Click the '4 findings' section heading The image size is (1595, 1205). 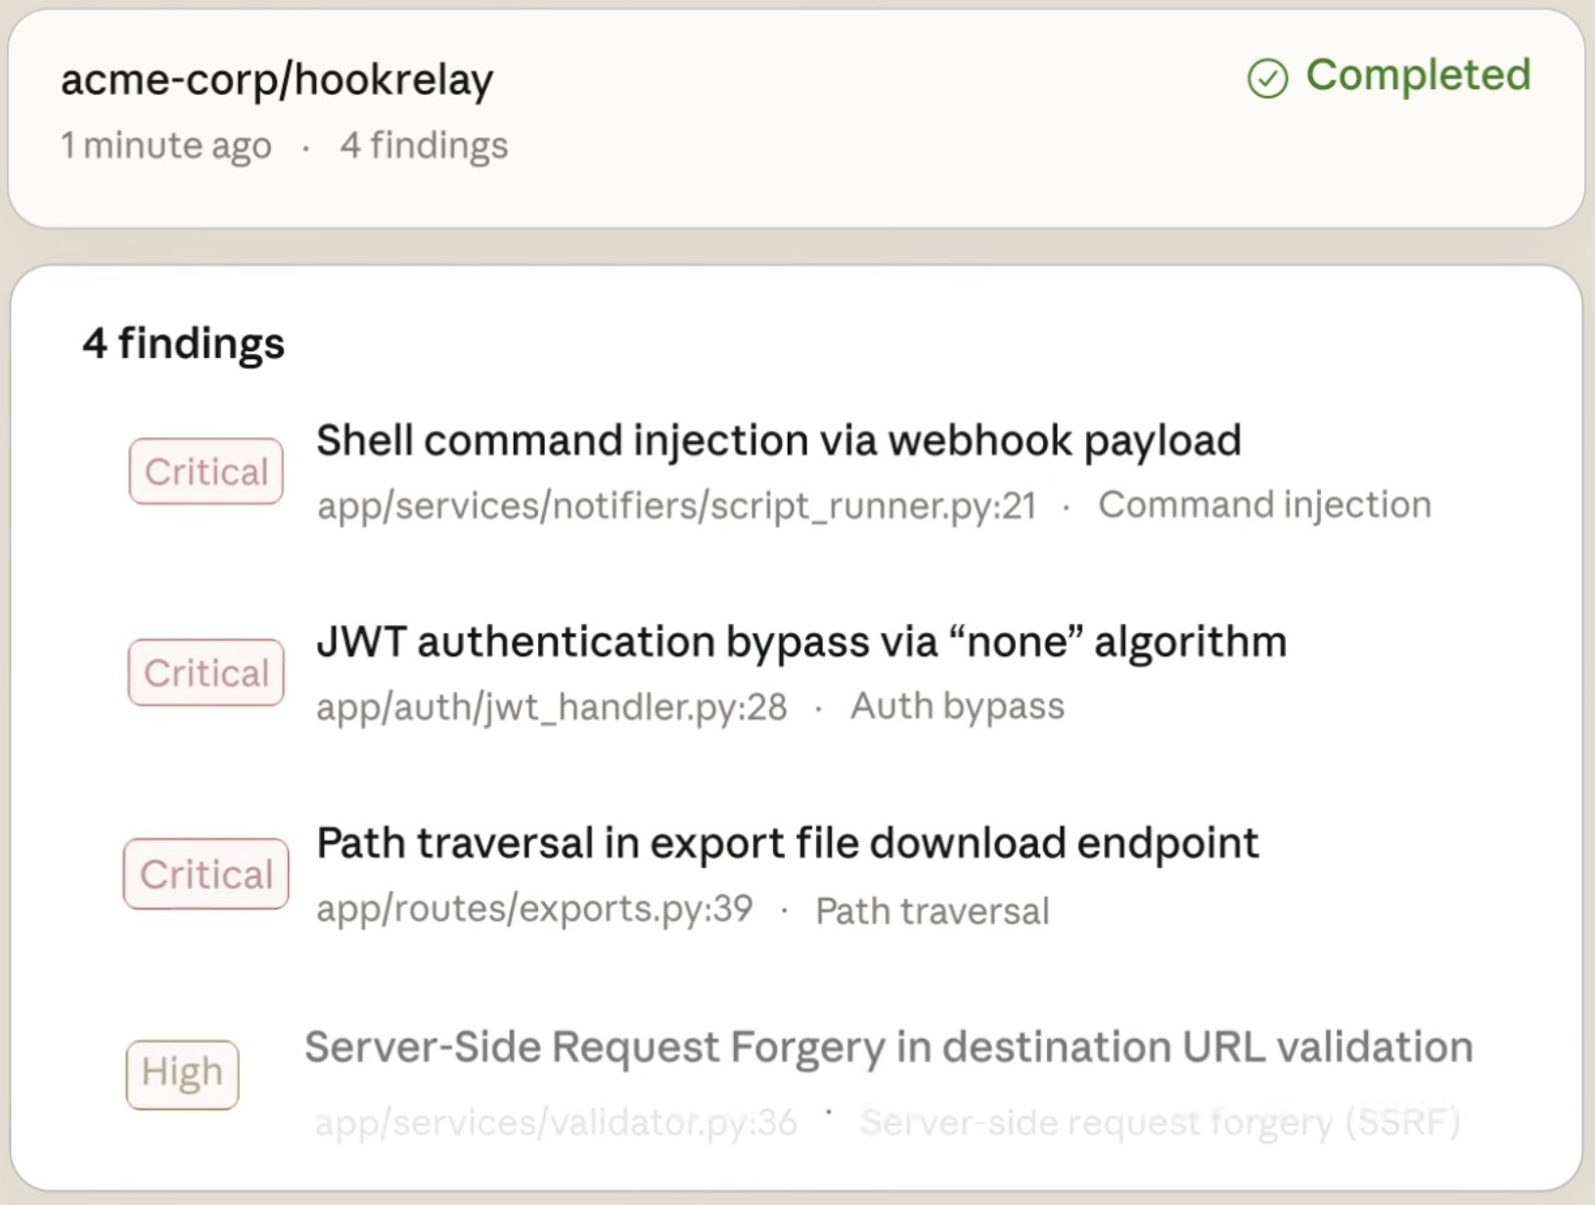[183, 343]
